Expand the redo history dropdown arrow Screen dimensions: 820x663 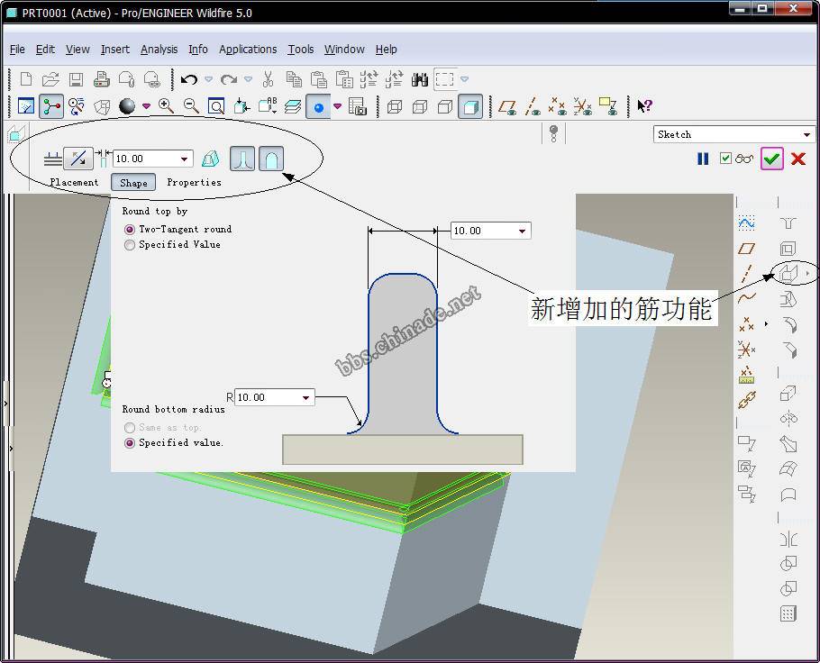point(248,79)
